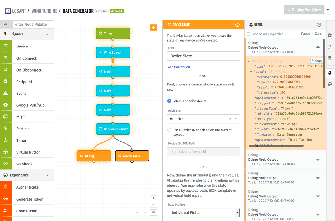
Task: Collapse the Experience palette section
Action: point(47,175)
